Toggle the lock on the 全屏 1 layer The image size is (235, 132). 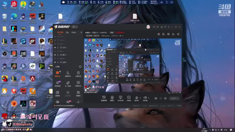58,62
